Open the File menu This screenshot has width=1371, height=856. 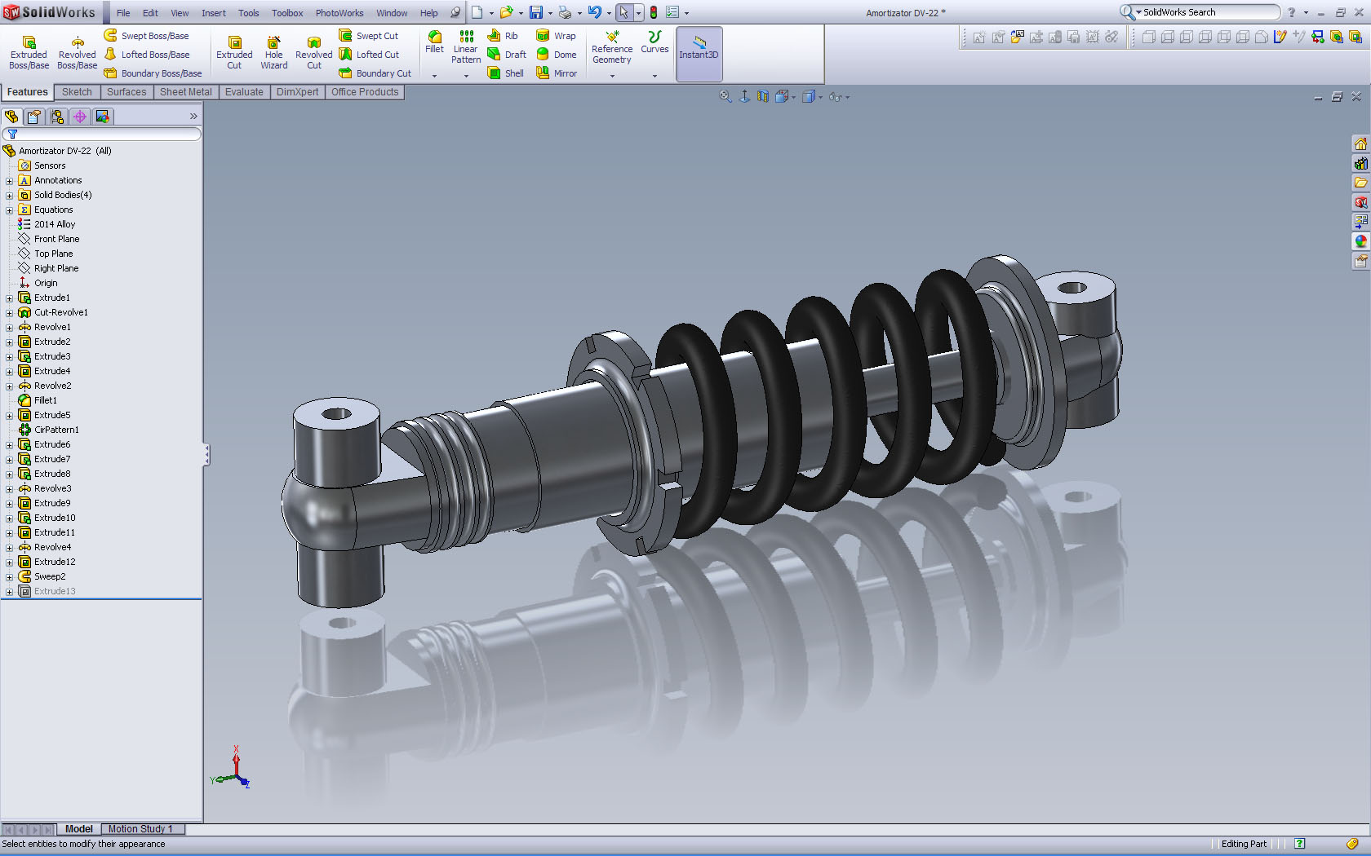pyautogui.click(x=123, y=13)
